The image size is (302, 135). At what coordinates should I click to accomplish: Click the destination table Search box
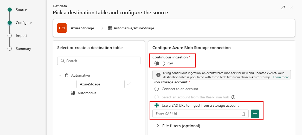click(x=99, y=61)
